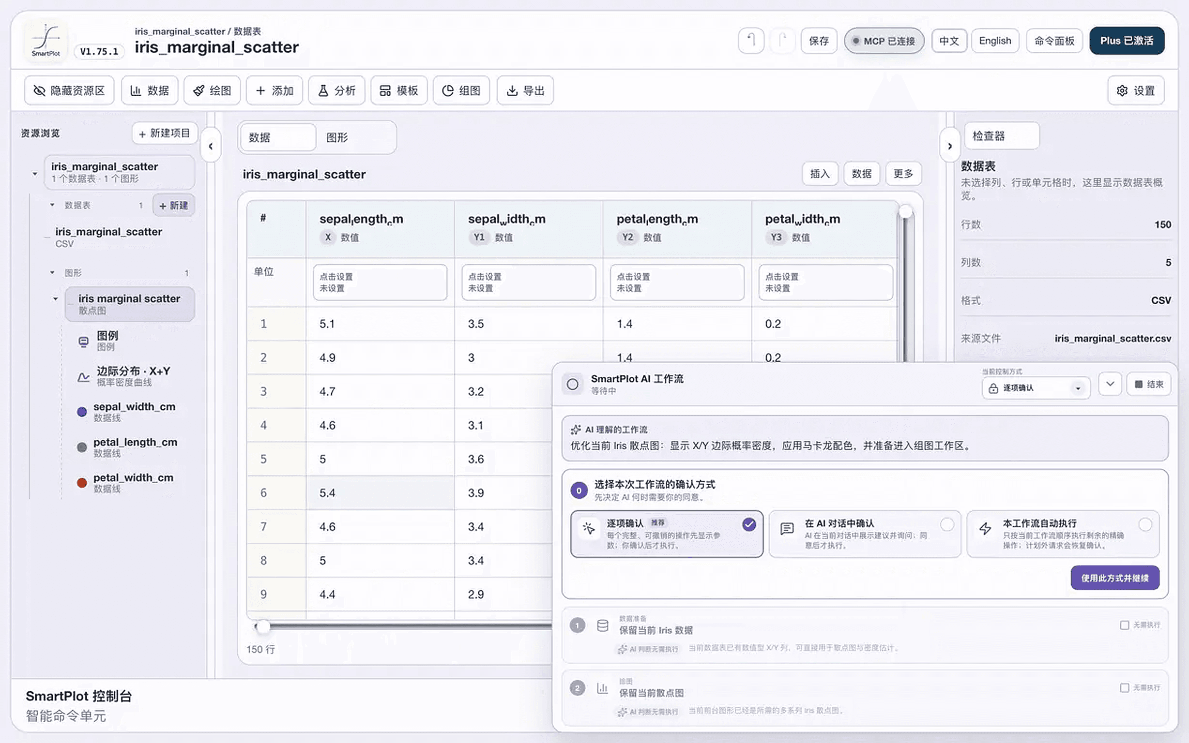Set unit field for sepal length column
This screenshot has height=743, width=1189.
(380, 282)
